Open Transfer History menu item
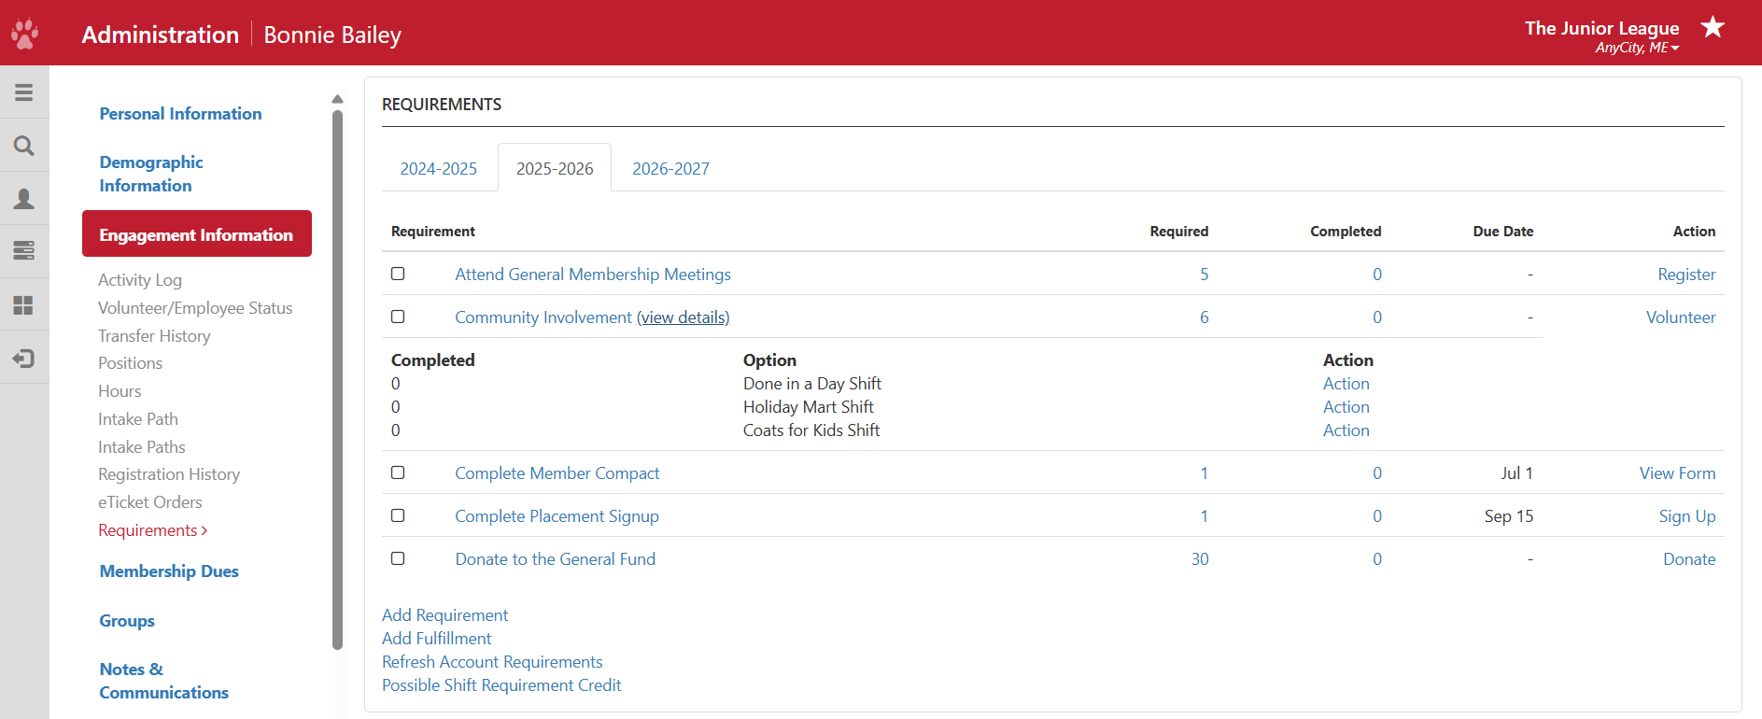 coord(154,336)
